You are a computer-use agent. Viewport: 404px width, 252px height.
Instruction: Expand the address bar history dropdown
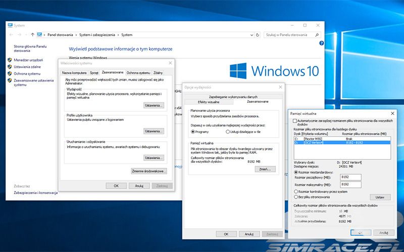251,35
